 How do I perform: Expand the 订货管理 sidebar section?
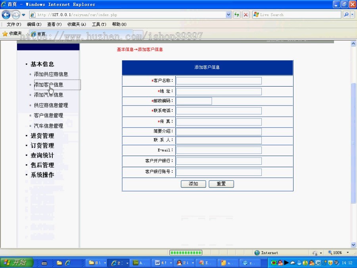(42, 146)
